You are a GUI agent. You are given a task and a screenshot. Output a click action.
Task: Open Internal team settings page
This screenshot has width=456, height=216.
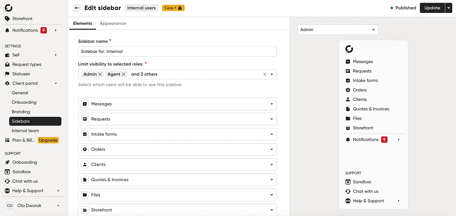click(x=25, y=131)
